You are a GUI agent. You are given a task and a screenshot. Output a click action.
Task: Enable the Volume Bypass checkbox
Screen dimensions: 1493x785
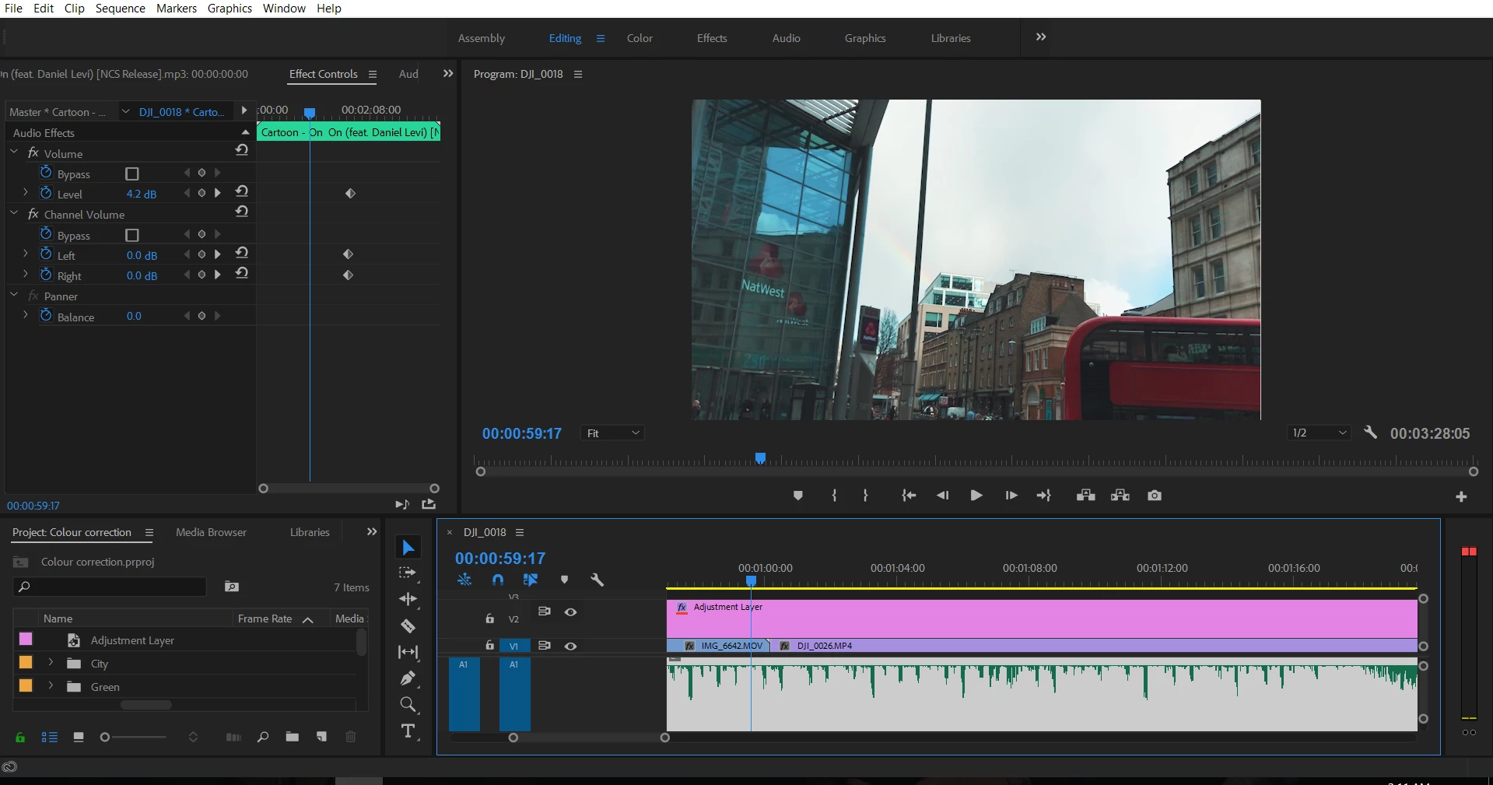point(132,173)
